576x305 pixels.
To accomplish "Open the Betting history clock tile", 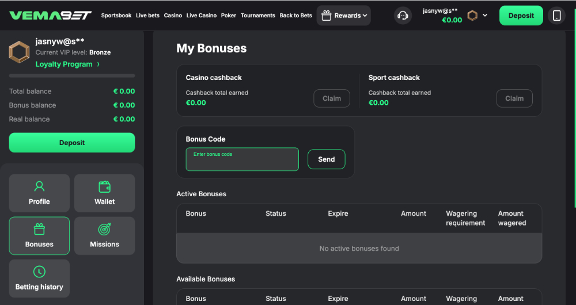I will pyautogui.click(x=39, y=278).
